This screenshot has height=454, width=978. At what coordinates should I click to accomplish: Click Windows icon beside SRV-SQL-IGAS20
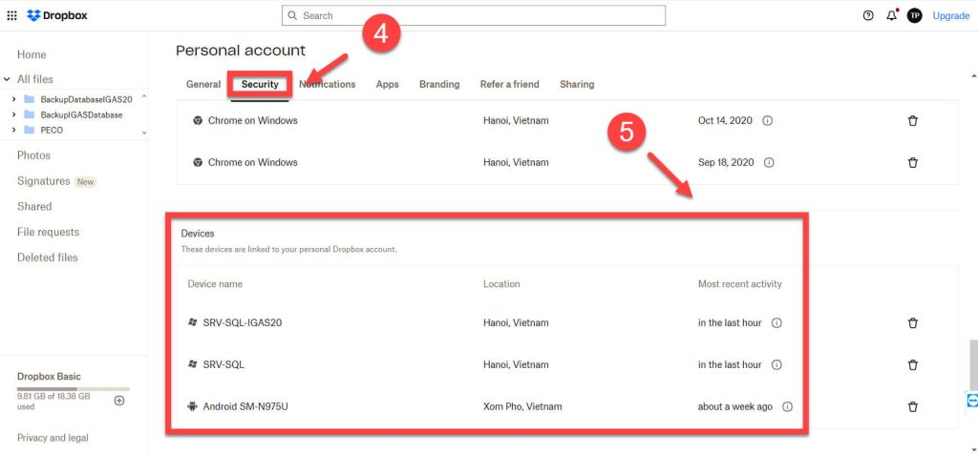(x=193, y=322)
